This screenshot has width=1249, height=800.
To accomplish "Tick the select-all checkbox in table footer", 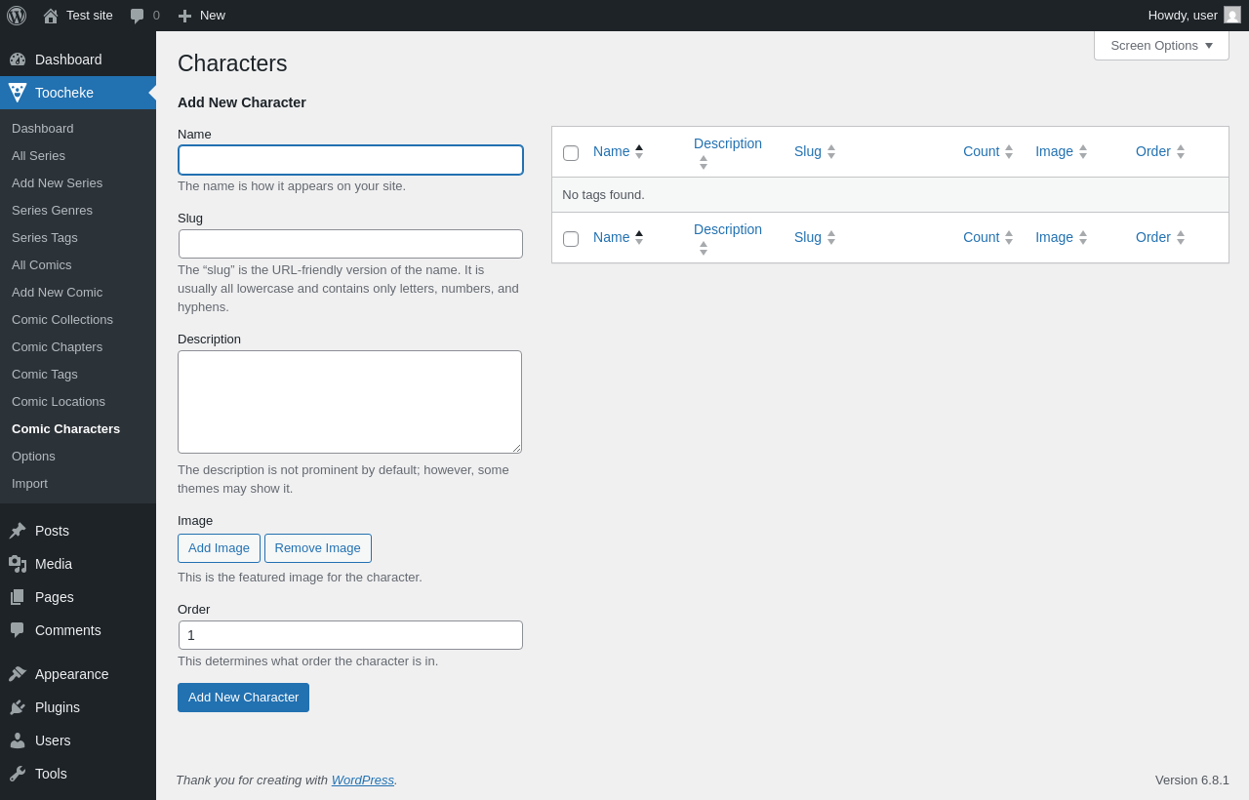I will coord(571,239).
